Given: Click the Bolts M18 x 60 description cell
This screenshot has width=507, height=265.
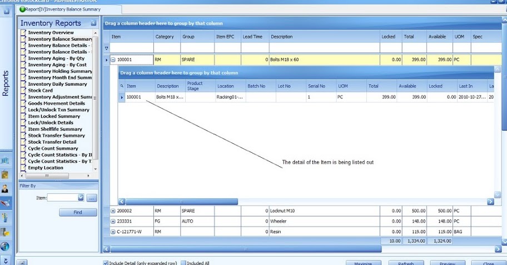Looking at the screenshot, I should [x=324, y=60].
